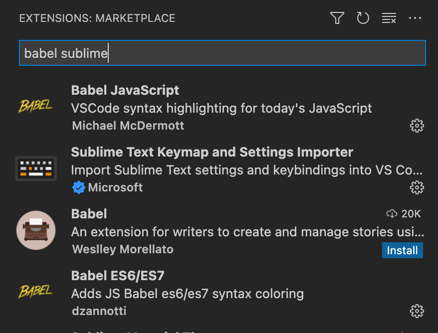This screenshot has height=333, width=438.
Task: Install the Babel extension by Weslley Morellato
Action: point(402,250)
